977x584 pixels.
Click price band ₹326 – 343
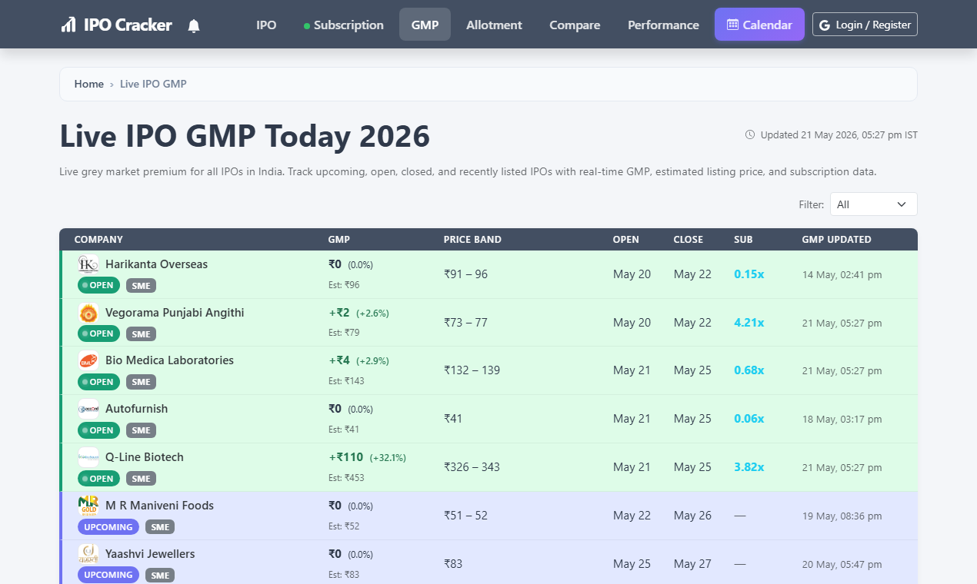pyautogui.click(x=472, y=467)
